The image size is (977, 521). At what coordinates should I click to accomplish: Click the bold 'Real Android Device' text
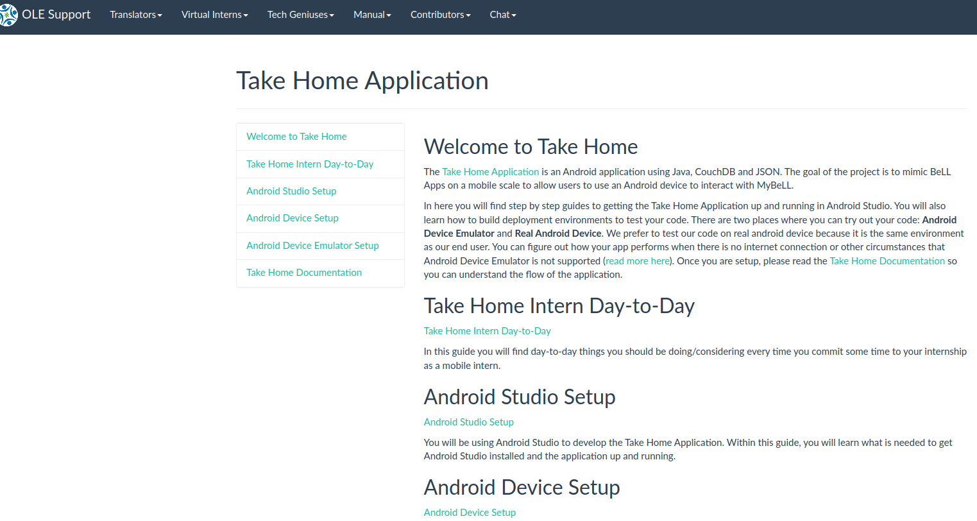[x=558, y=234]
